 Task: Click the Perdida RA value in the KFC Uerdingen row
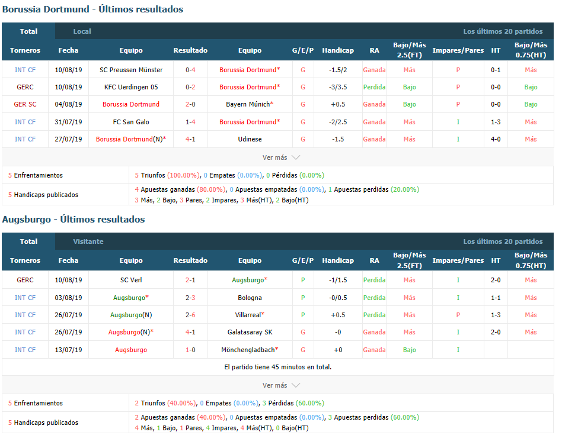[x=374, y=87]
